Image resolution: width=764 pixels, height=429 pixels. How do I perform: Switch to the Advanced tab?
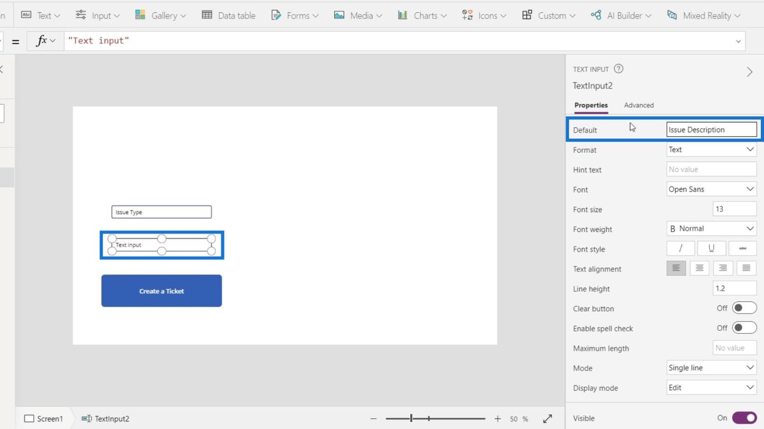(x=638, y=105)
